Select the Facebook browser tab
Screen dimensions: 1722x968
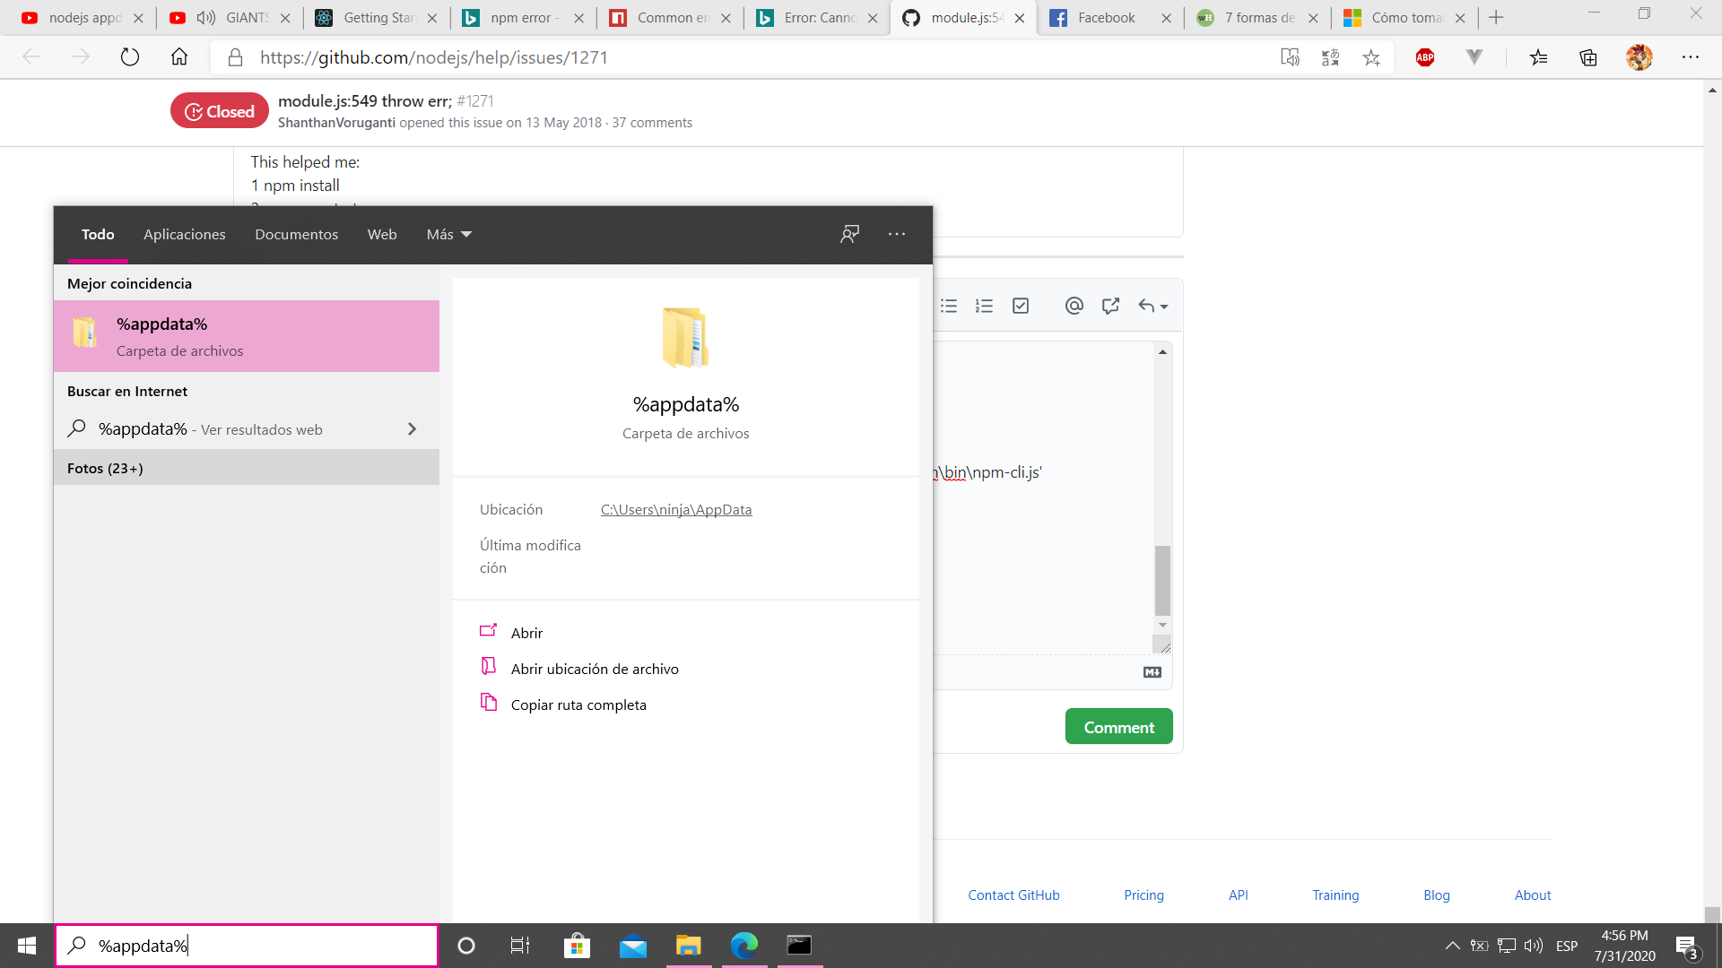pyautogui.click(x=1104, y=17)
